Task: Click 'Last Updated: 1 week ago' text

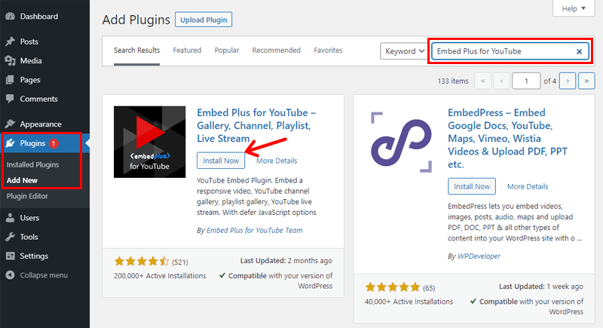Action: coord(541,287)
